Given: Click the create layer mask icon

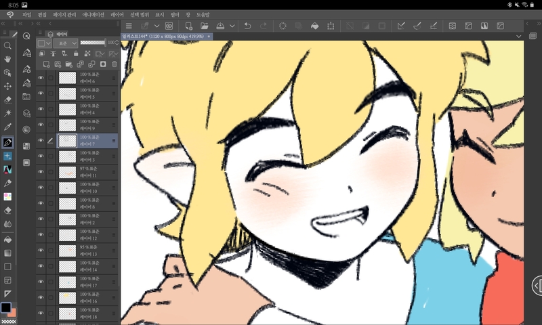Looking at the screenshot, I should [x=103, y=64].
